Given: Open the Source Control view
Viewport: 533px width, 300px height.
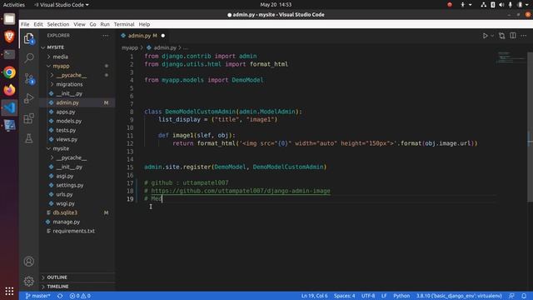Looking at the screenshot, I should coord(29,78).
